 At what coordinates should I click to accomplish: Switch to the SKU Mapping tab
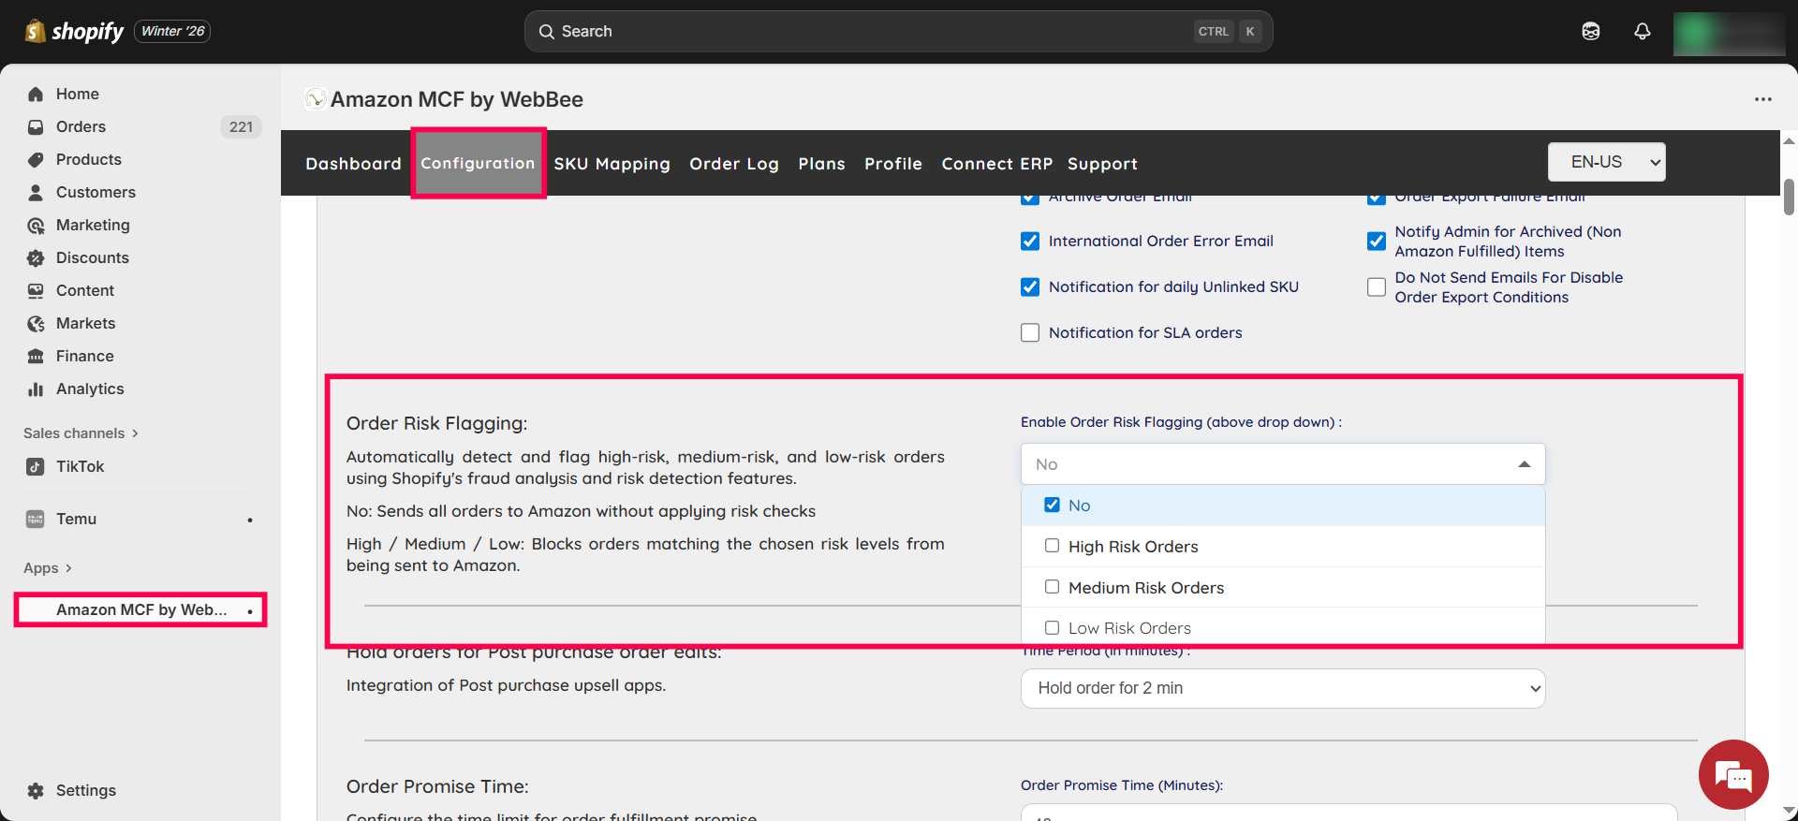point(612,164)
